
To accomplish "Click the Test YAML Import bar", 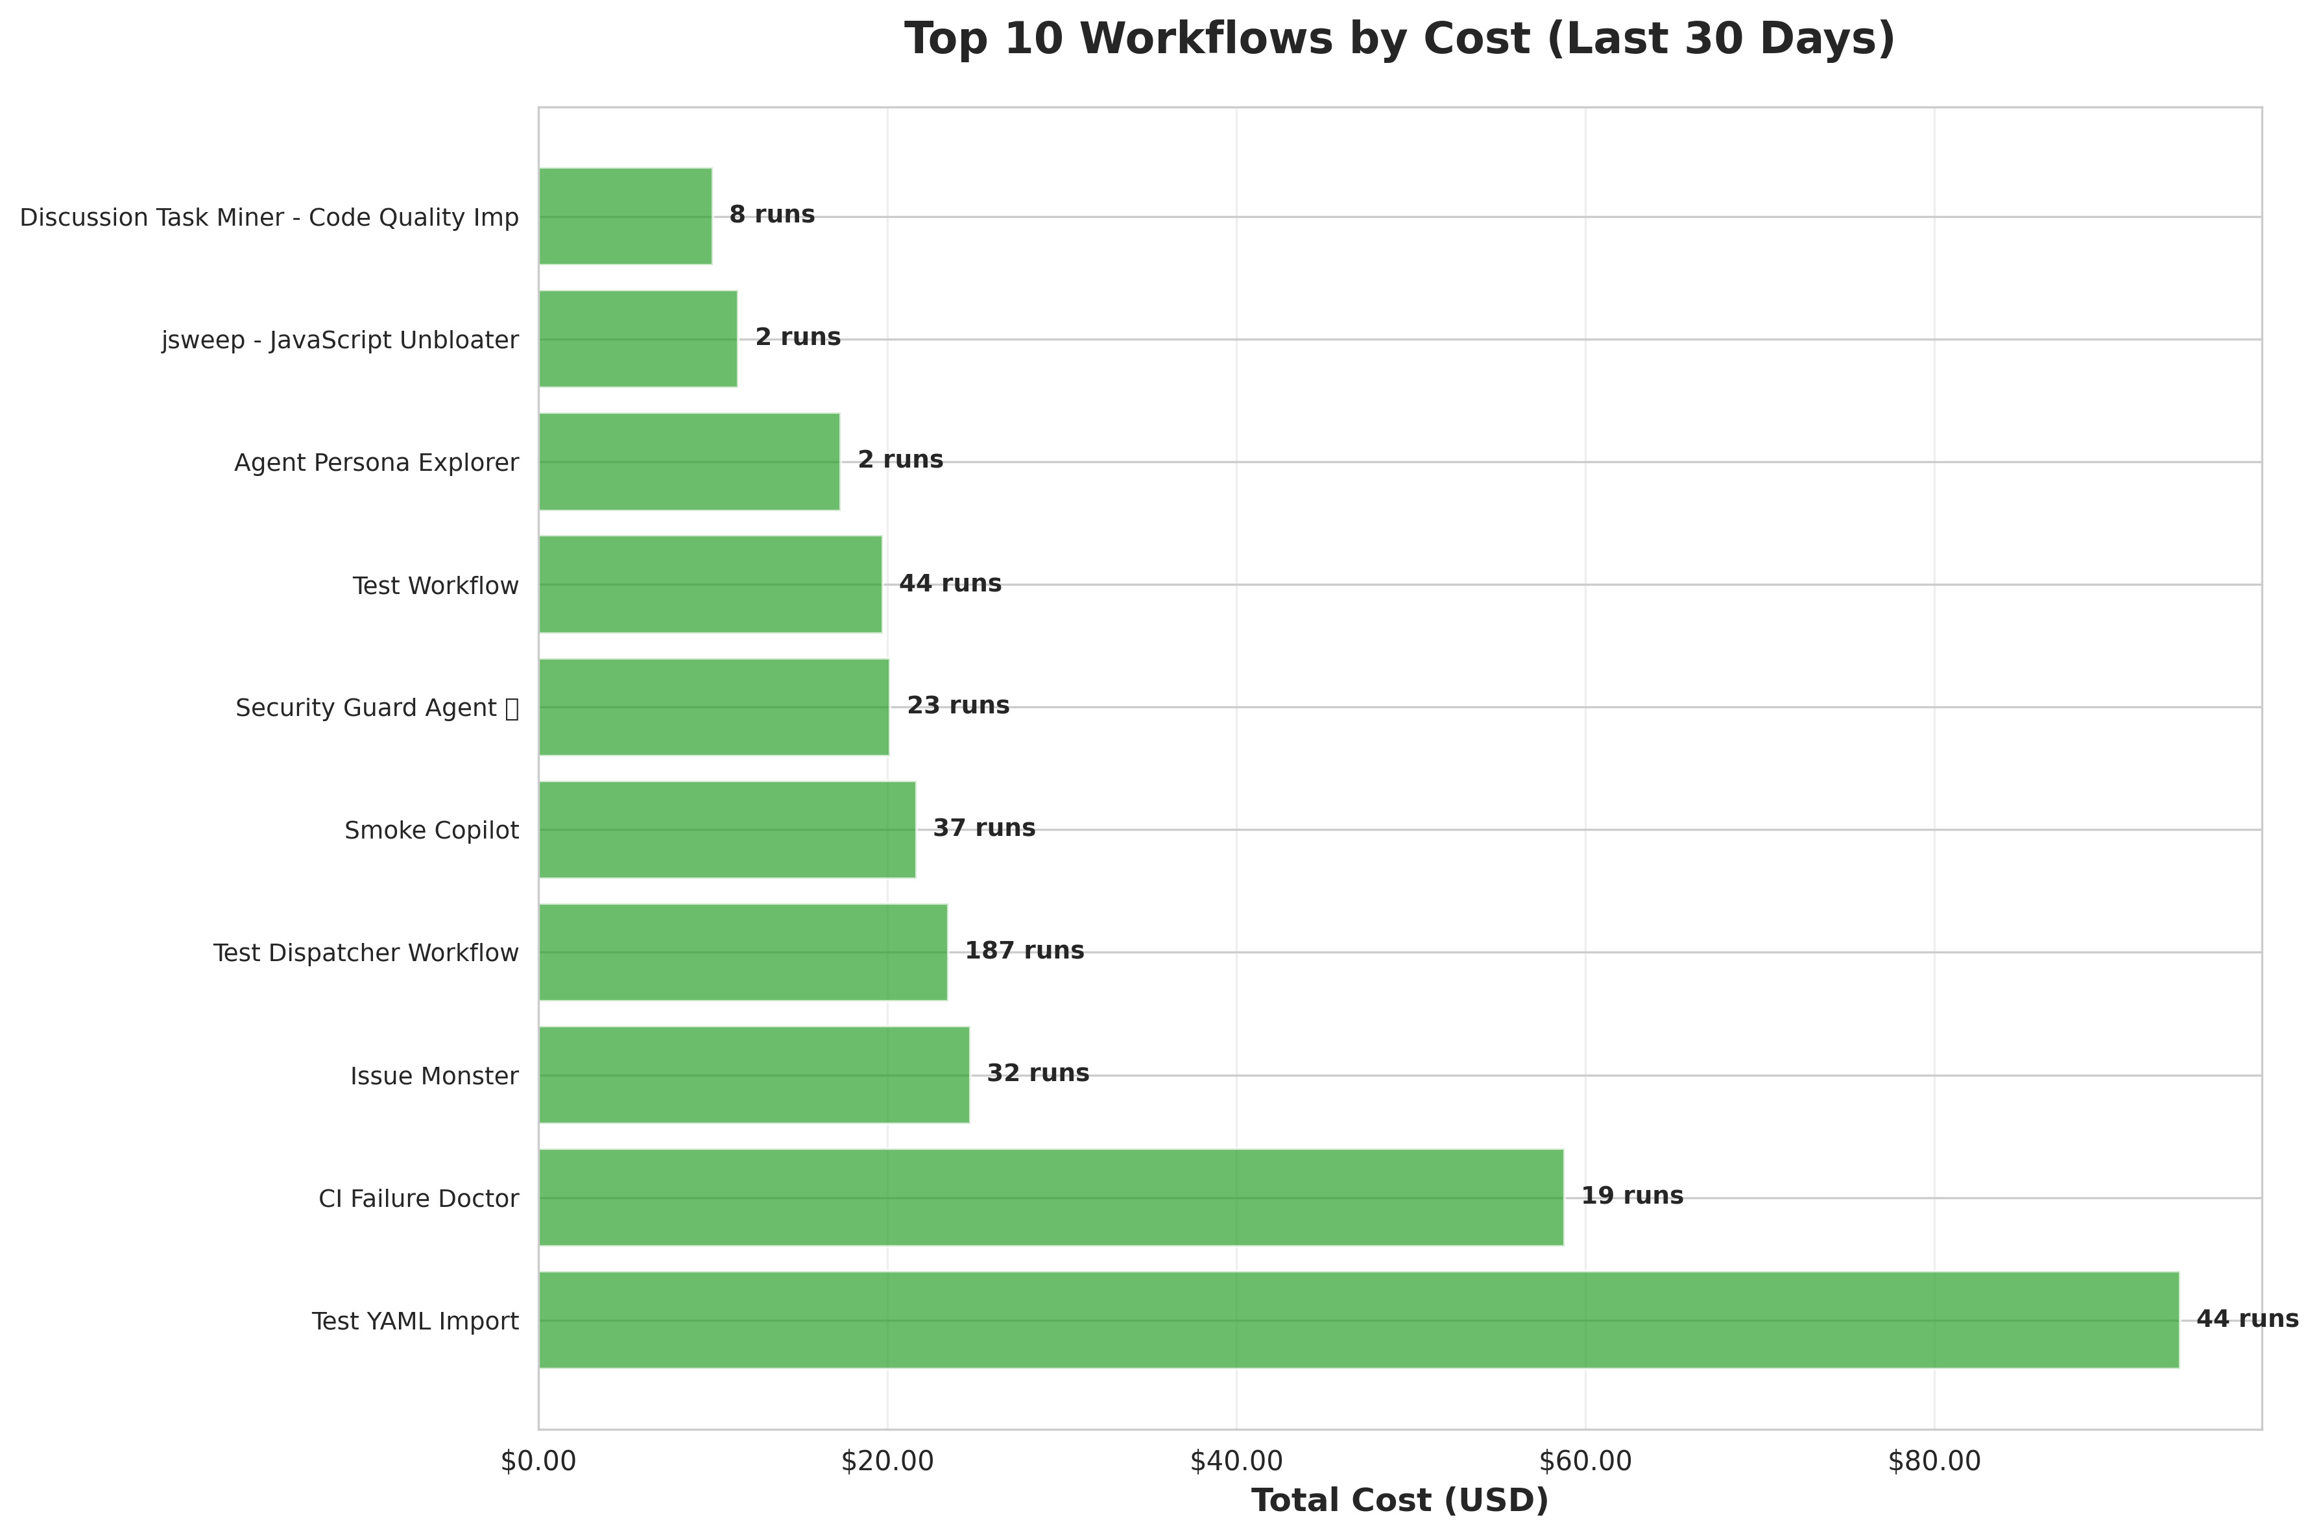I will click(1358, 1319).
